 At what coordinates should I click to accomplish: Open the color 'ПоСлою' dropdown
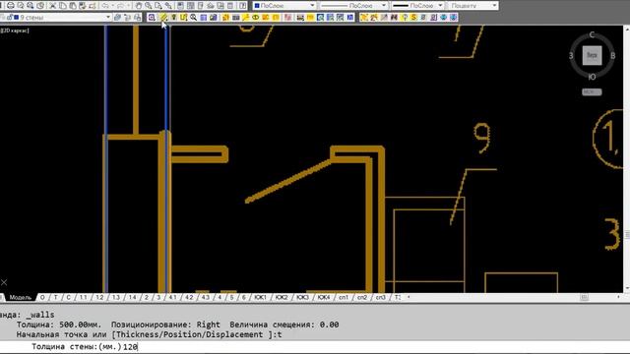tap(312, 6)
